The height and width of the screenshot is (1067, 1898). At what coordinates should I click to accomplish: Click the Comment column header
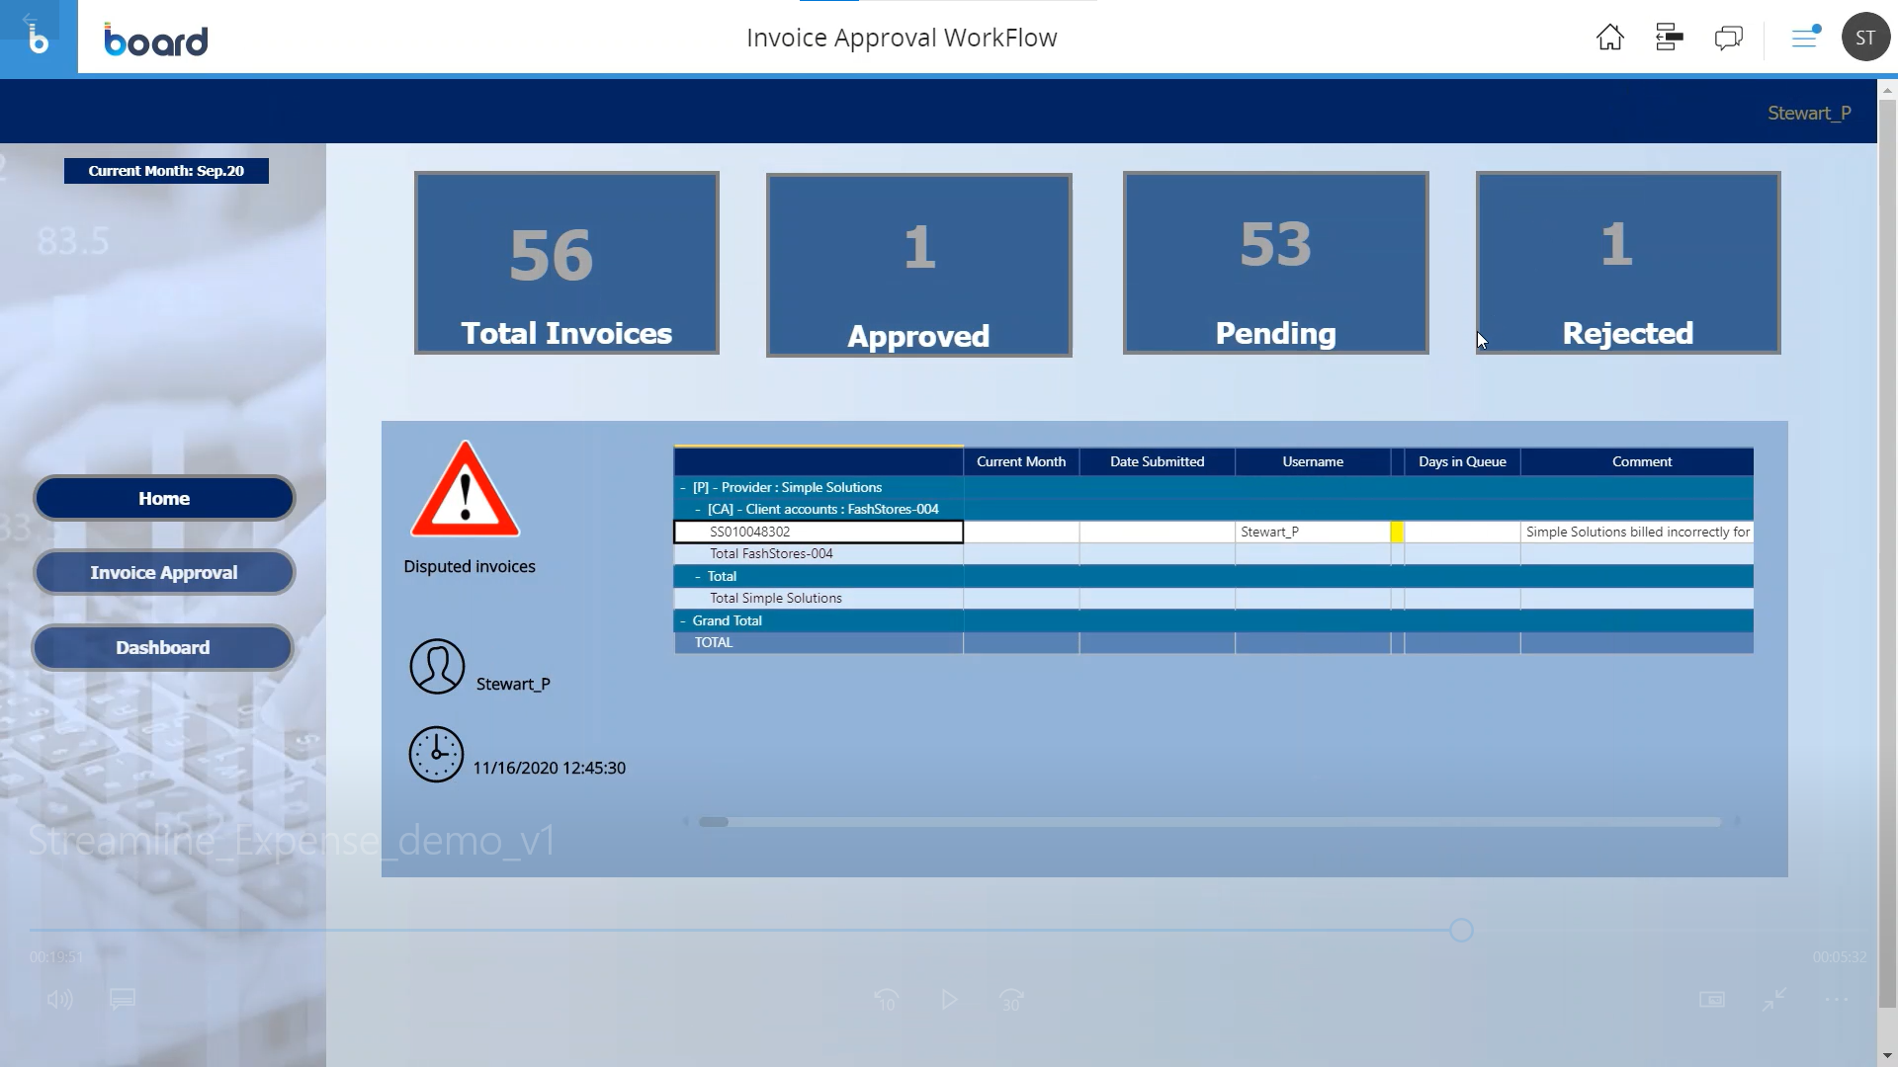tap(1641, 461)
